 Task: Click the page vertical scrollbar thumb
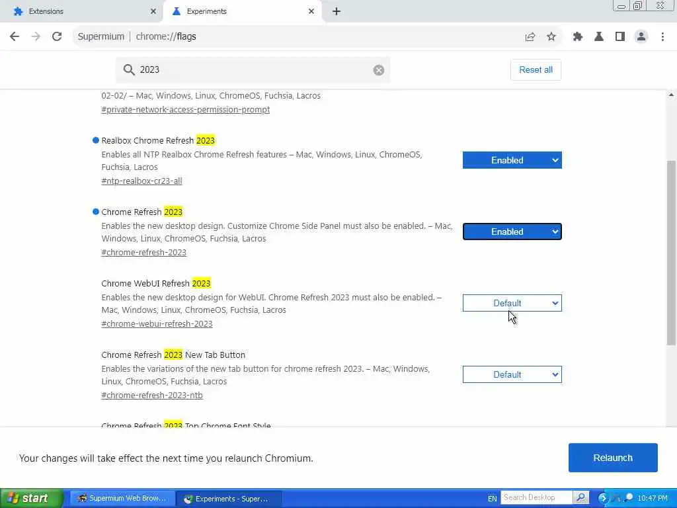tap(671, 253)
